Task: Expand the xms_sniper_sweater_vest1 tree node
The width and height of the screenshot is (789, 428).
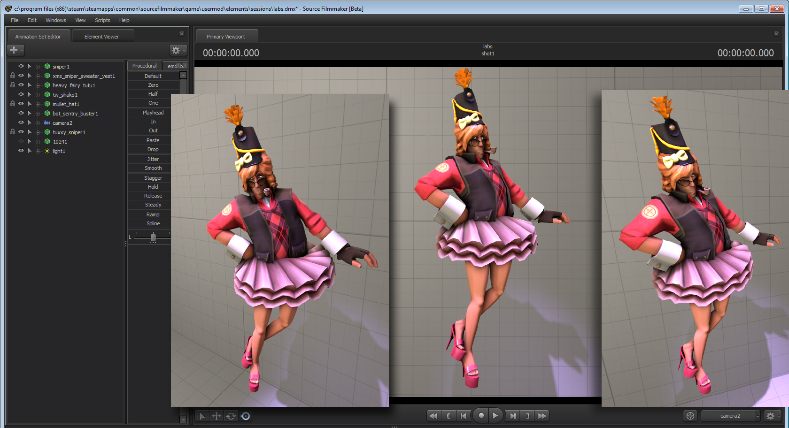Action: [38, 76]
